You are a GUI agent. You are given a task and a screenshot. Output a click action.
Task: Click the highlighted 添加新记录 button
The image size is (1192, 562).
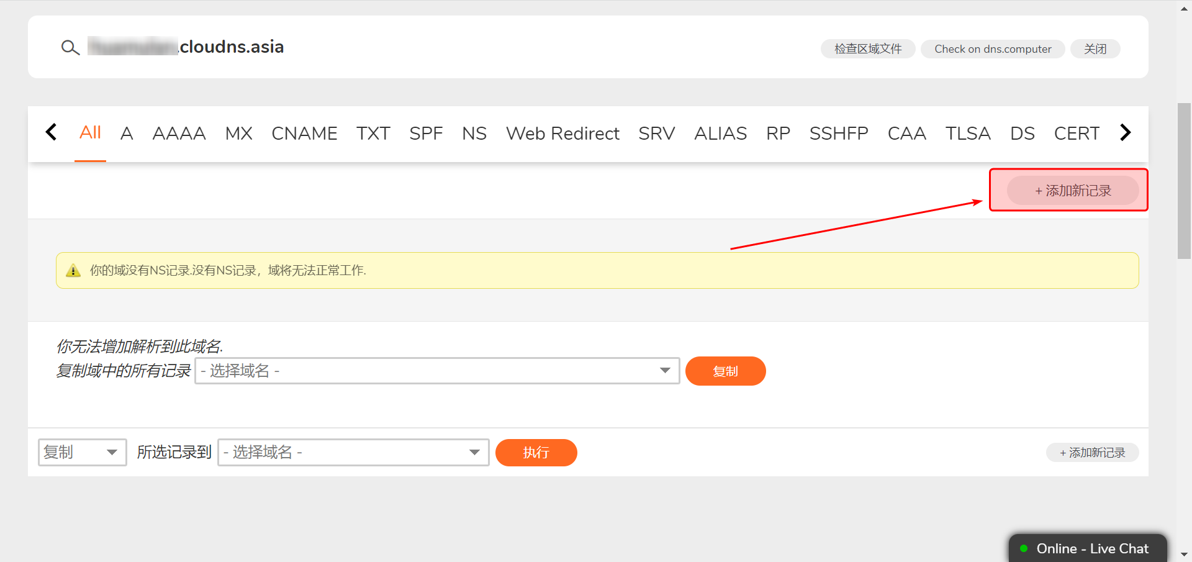1072,191
